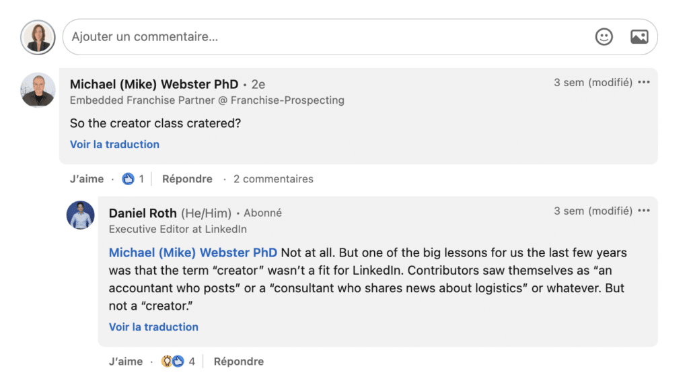Toggle J'aime on Michael Webster's comment
689x375 pixels.
click(87, 179)
